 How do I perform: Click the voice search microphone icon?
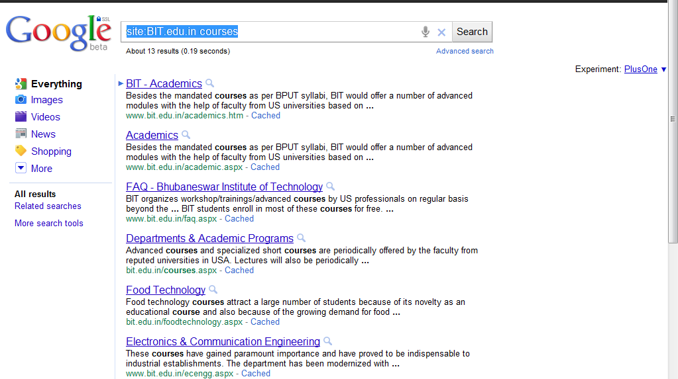425,32
